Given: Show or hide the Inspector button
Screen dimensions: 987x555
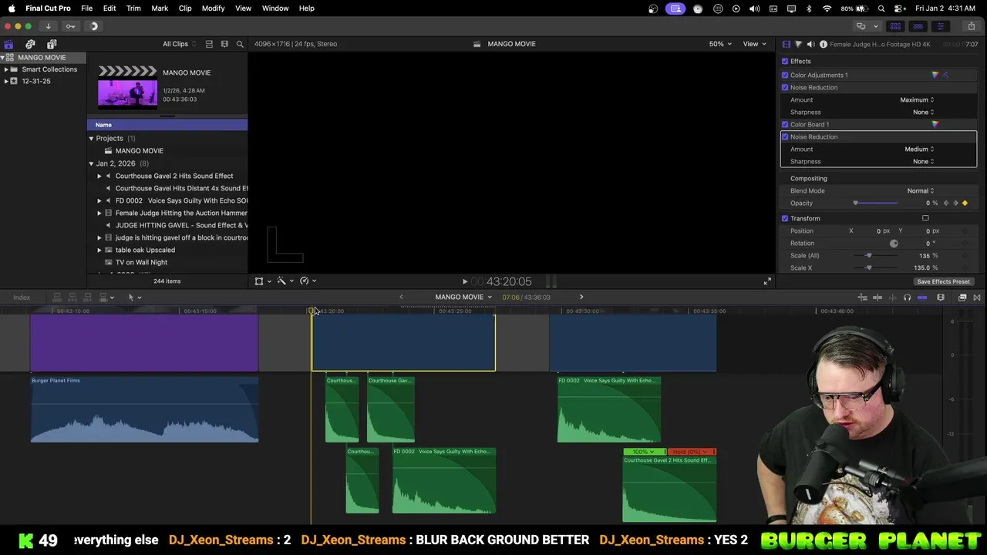Looking at the screenshot, I should point(940,26).
